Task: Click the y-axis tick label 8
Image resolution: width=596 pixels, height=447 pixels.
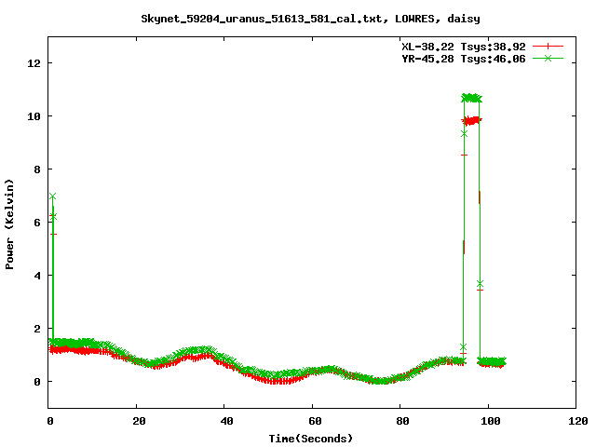Action: click(x=37, y=169)
